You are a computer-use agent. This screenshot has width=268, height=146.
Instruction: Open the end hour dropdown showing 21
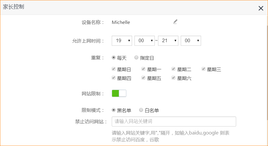[168, 41]
